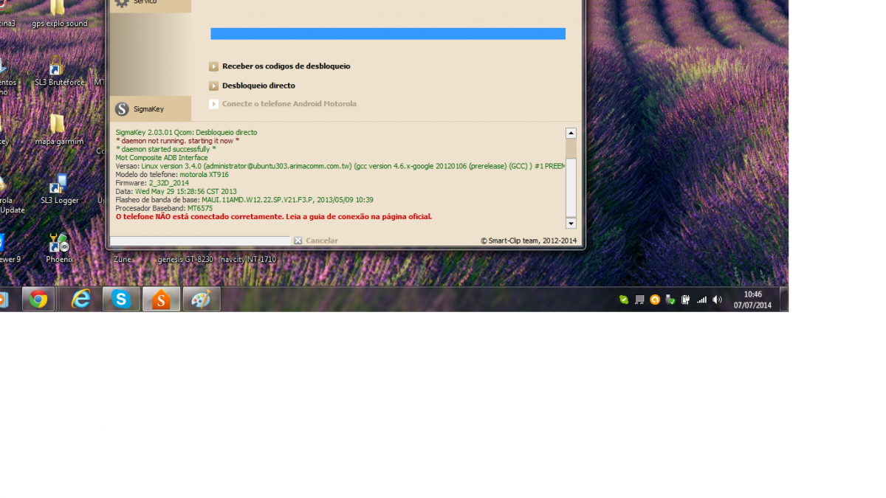Click the orange Avast tray icon
The image size is (886, 498).
click(655, 300)
